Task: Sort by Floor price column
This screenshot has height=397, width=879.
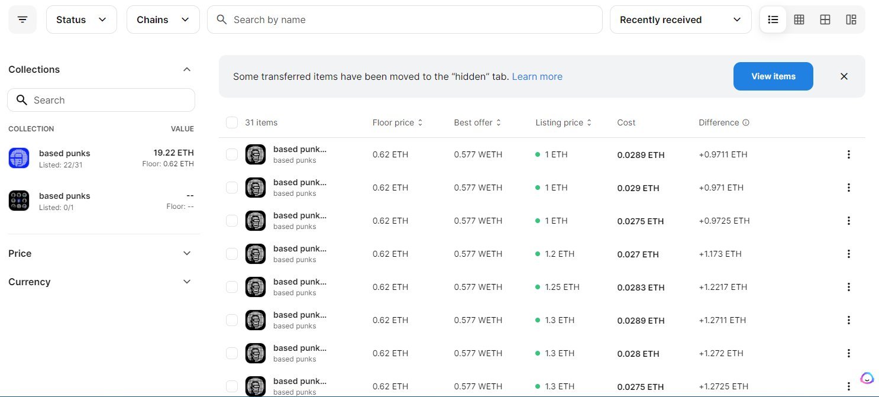Action: pos(398,122)
